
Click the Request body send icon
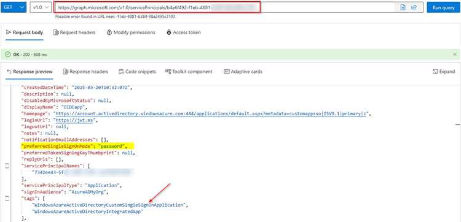point(8,33)
